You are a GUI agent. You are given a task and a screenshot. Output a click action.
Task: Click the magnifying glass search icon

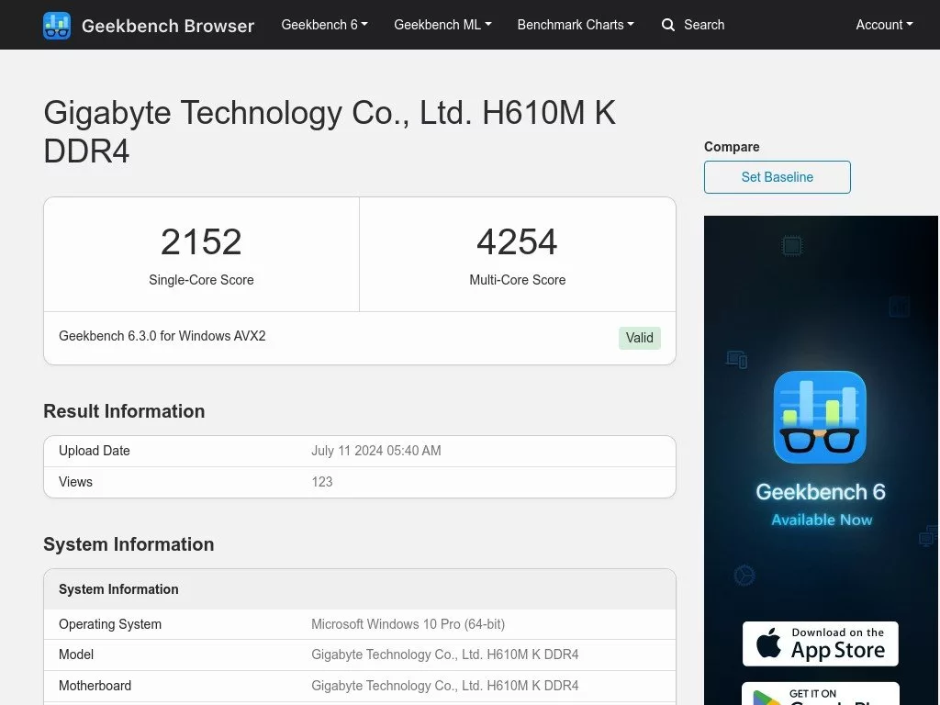click(668, 25)
